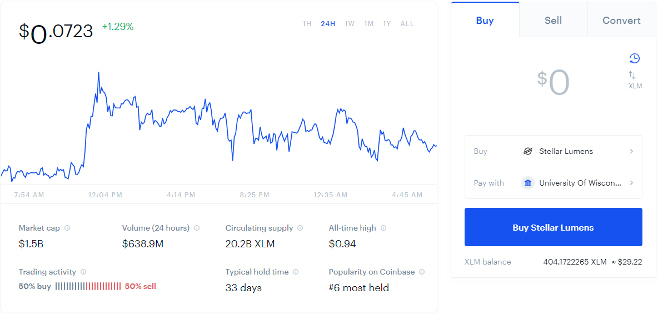
Task: Switch to the Sell tab
Action: point(553,20)
